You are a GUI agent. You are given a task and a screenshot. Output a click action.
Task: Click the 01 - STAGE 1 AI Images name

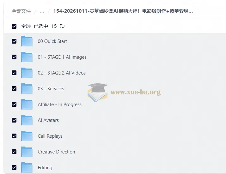coord(62,57)
